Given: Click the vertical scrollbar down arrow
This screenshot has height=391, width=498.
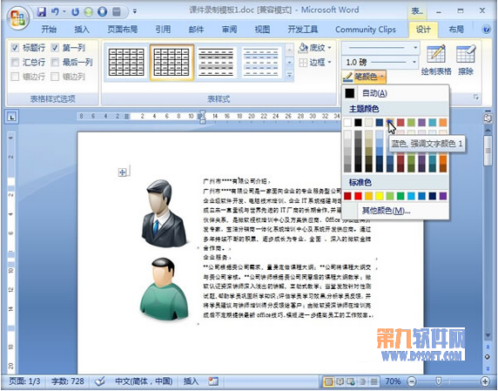Looking at the screenshot, I should pyautogui.click(x=488, y=336).
